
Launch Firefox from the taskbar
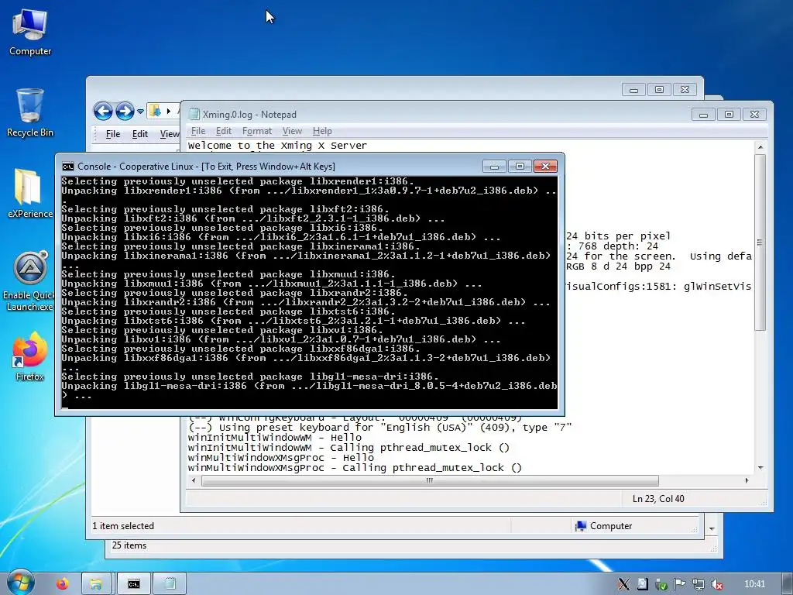pyautogui.click(x=62, y=584)
